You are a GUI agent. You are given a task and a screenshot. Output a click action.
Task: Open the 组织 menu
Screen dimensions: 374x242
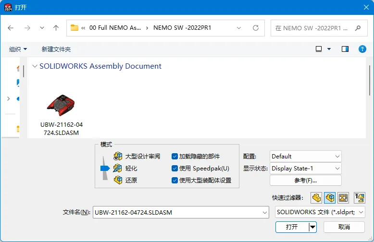click(x=18, y=49)
